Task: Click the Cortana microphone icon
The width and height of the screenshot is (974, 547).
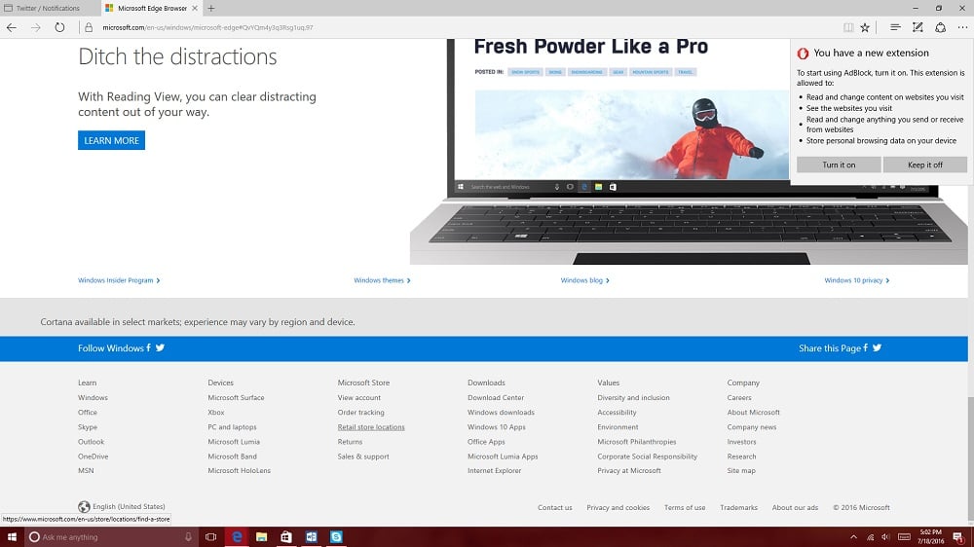Action: (x=188, y=537)
